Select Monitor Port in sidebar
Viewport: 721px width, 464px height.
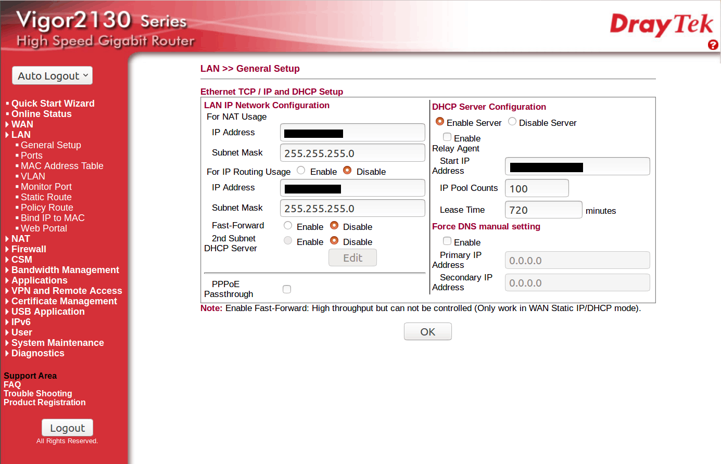coord(46,187)
